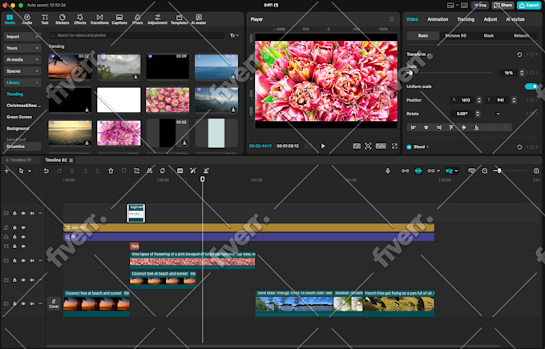Delete the selected clip with trash icon

[111, 170]
